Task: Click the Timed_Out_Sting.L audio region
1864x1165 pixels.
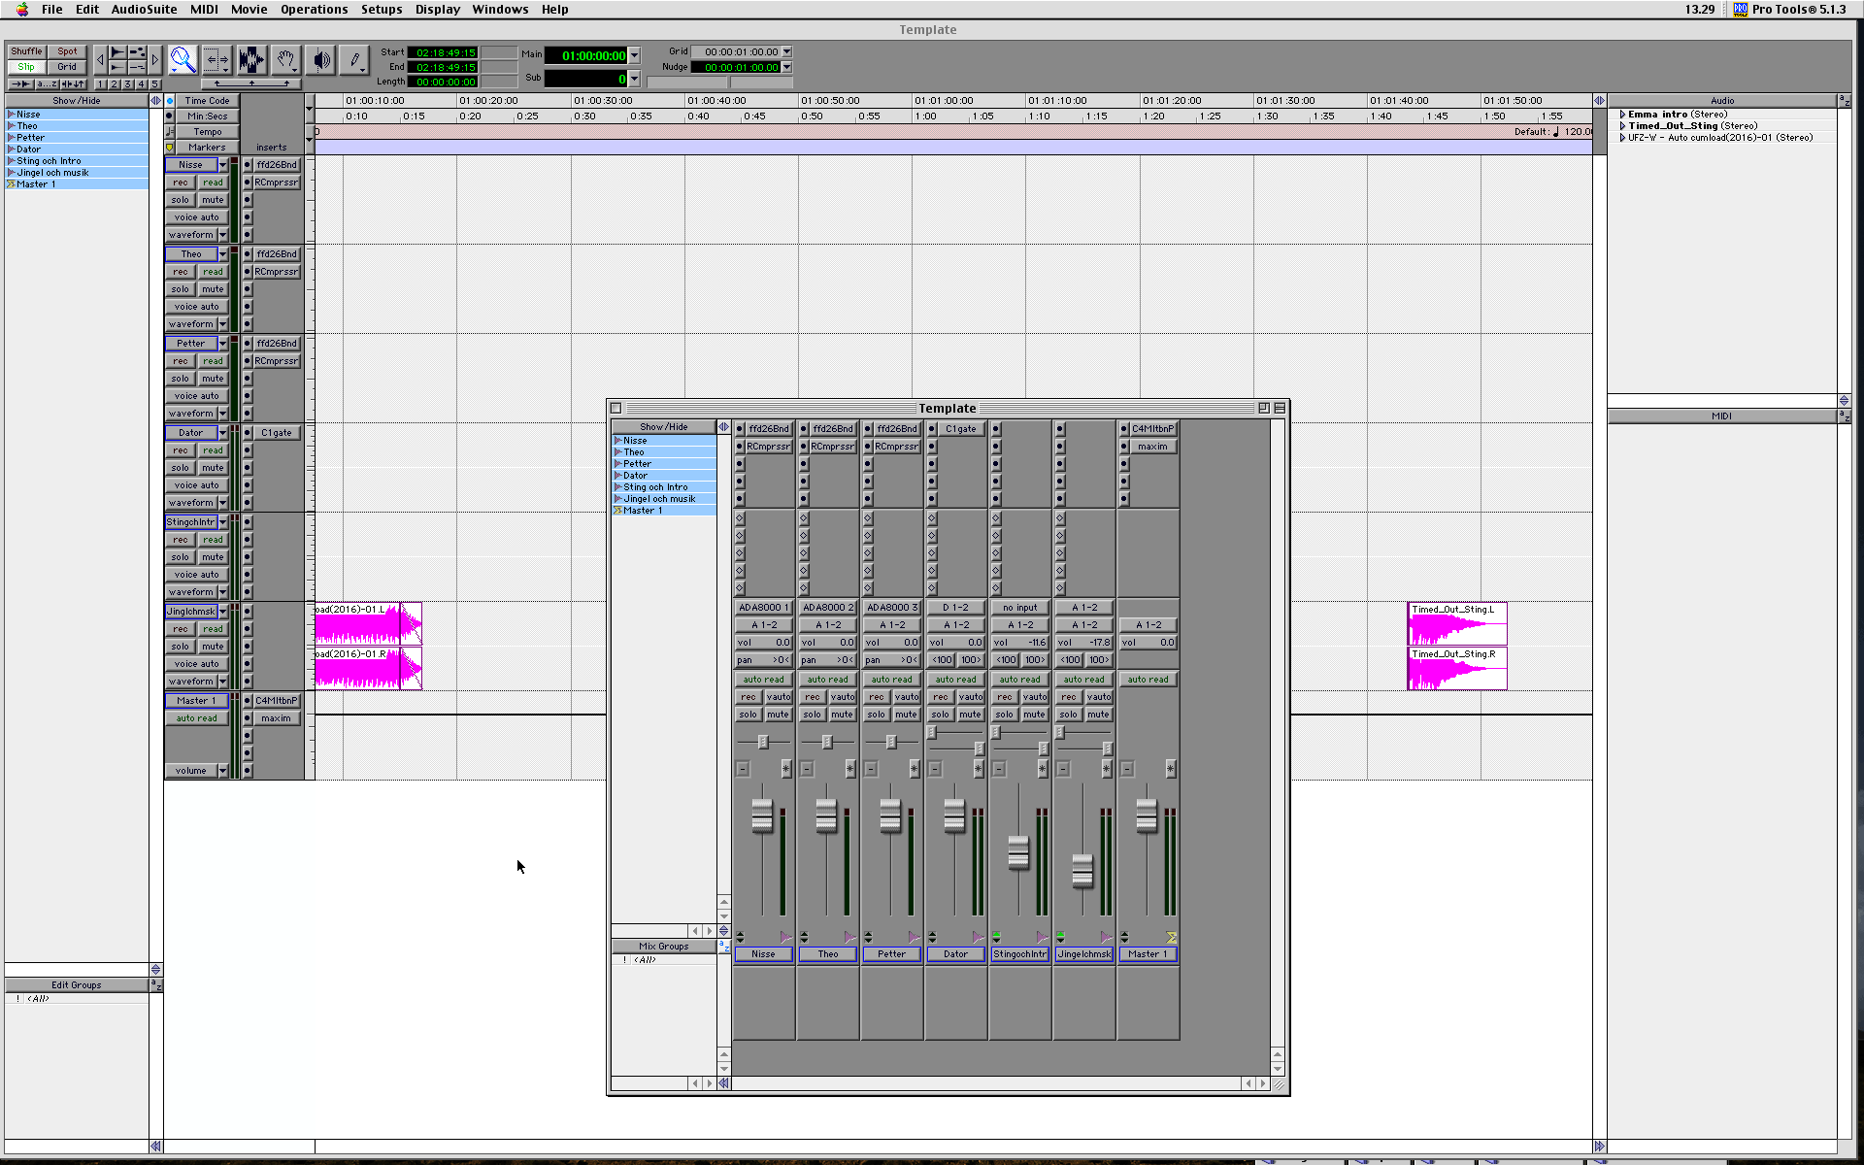Action: pos(1456,624)
